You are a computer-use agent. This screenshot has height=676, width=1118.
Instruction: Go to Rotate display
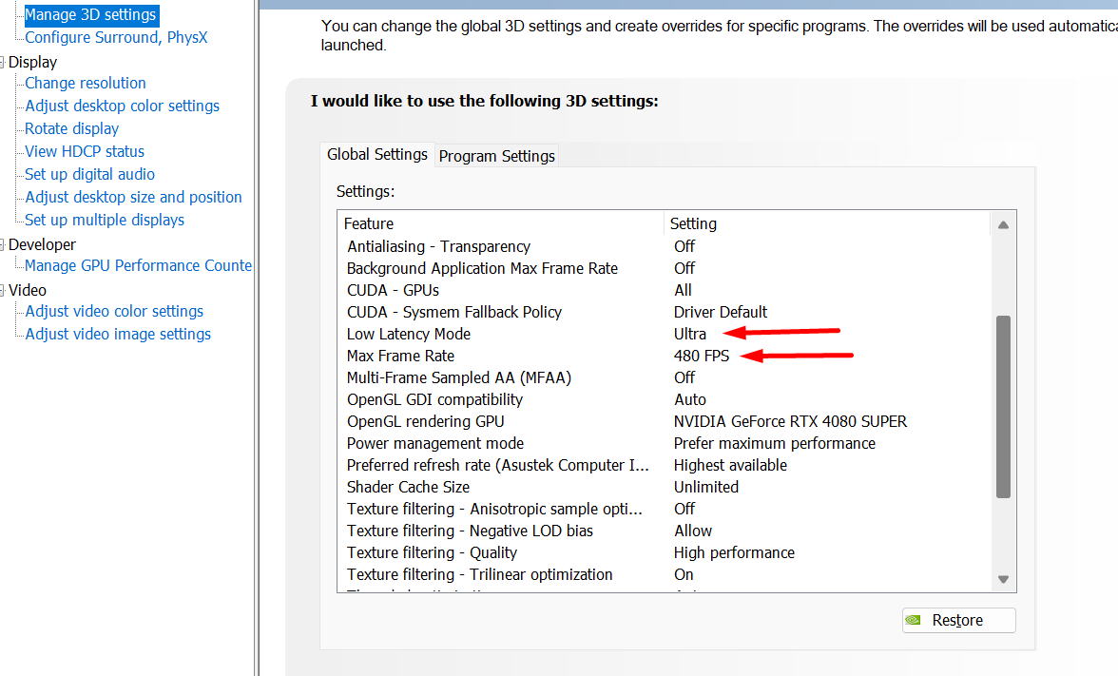(72, 129)
